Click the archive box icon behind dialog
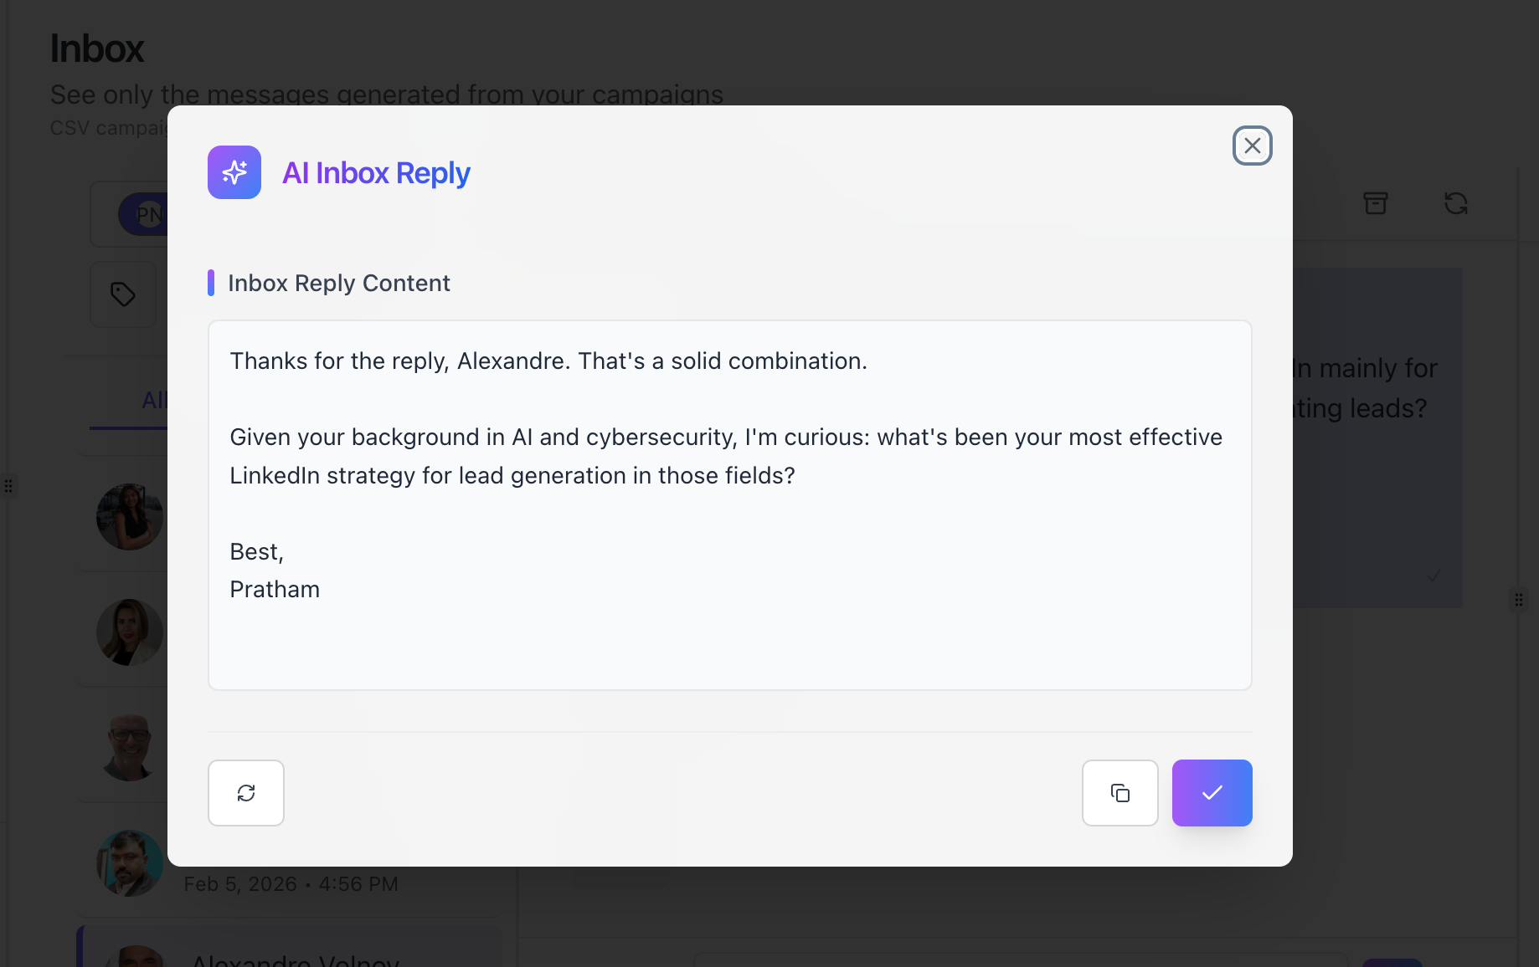Viewport: 1539px width, 967px height. pos(1375,203)
